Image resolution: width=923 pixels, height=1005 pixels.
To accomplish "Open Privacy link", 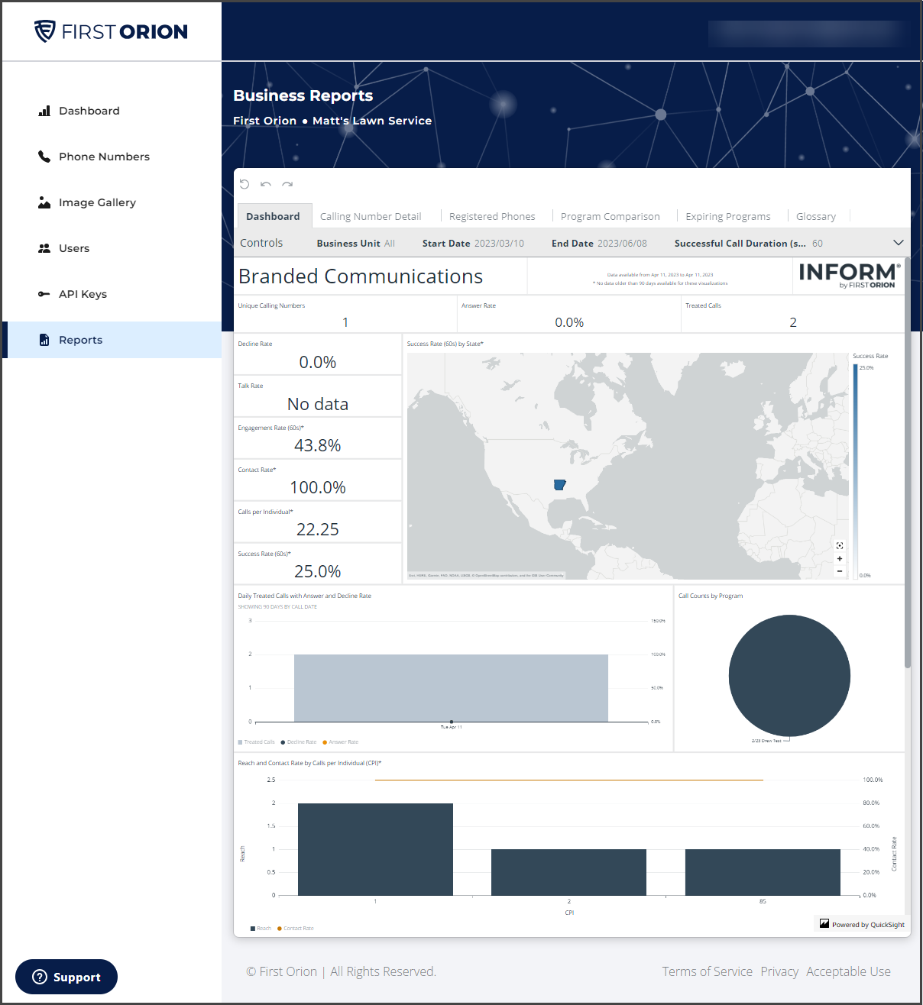I will (779, 971).
